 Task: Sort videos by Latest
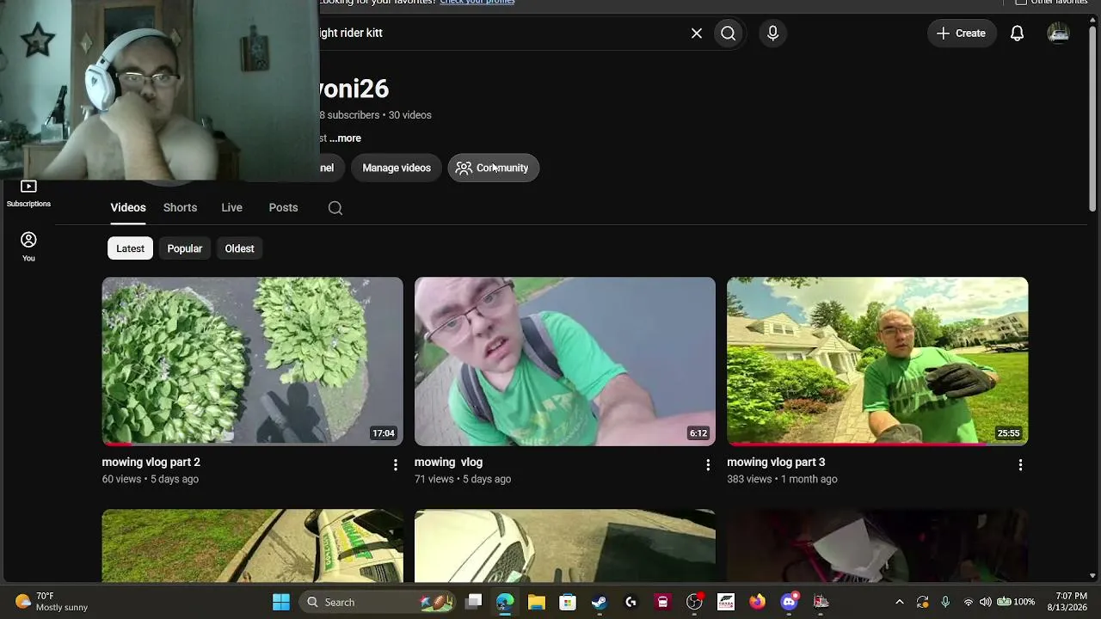130,248
